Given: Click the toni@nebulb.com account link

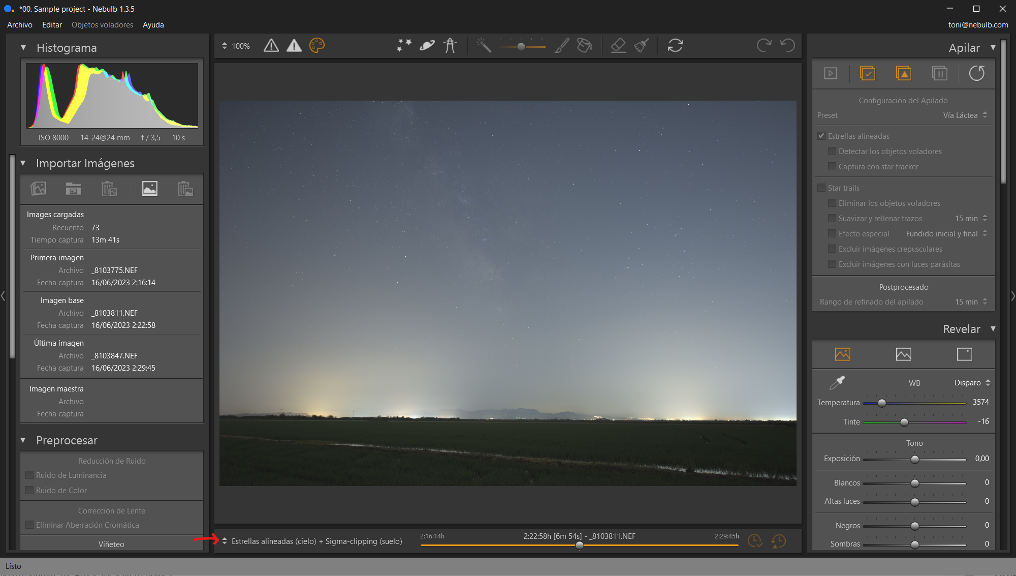Looking at the screenshot, I should pyautogui.click(x=978, y=25).
